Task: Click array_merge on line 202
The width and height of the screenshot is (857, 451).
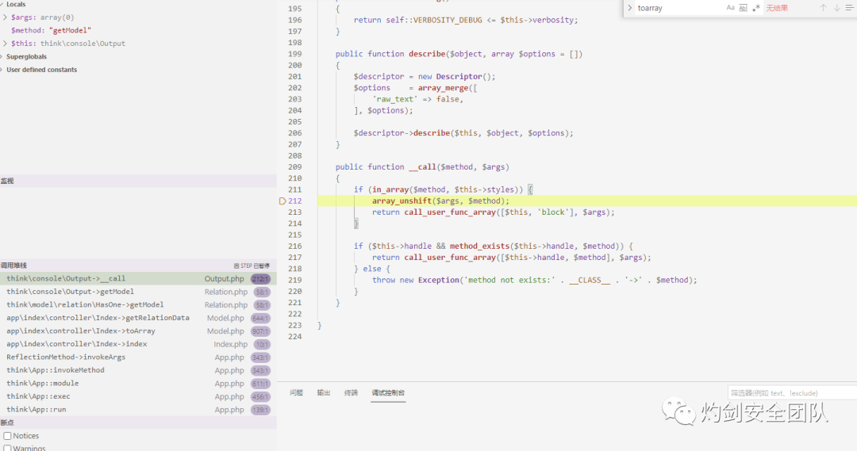Action: point(444,88)
